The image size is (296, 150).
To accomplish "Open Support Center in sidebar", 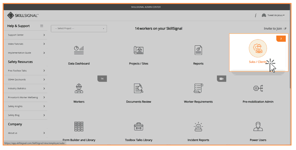I will tap(26, 35).
